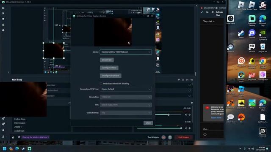Click the Configure Video button
Screen dimensions: 271x152
(x=109, y=68)
